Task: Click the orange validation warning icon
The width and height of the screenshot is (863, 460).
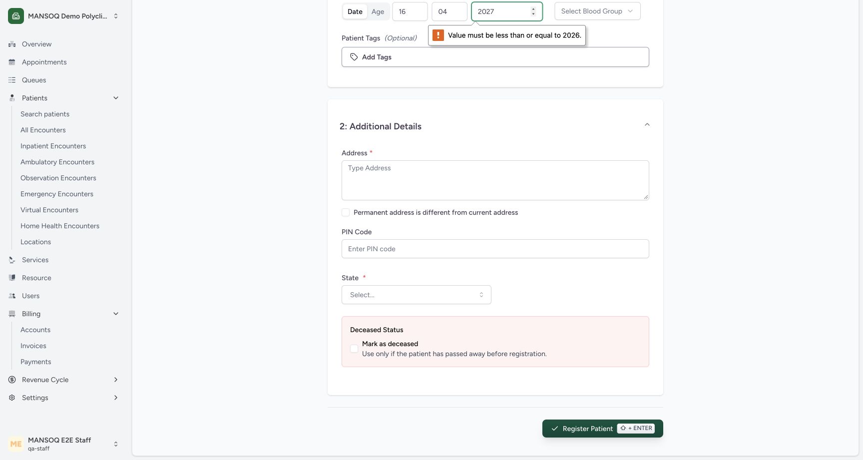Action: coord(438,35)
